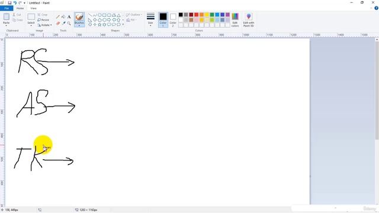The height and width of the screenshot is (213, 379).
Task: Choose the Right triangle shape
Action: pyautogui.click(x=90, y=20)
